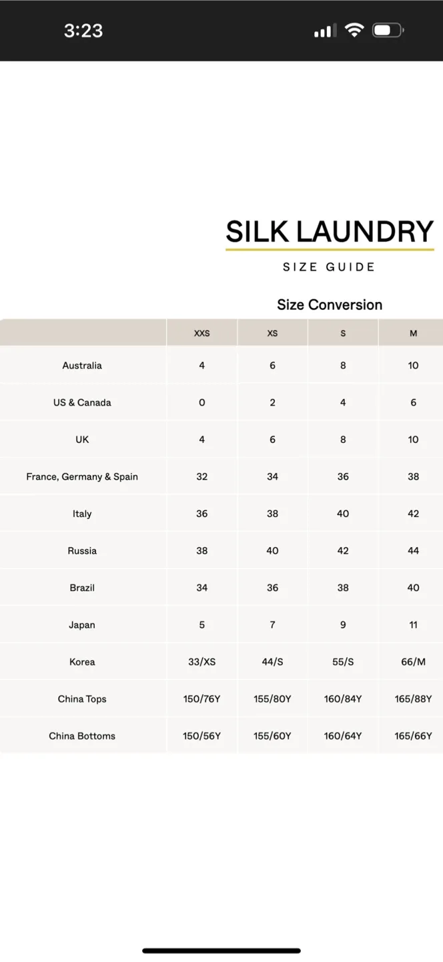
Task: Tap the Japan row label
Action: (x=82, y=625)
